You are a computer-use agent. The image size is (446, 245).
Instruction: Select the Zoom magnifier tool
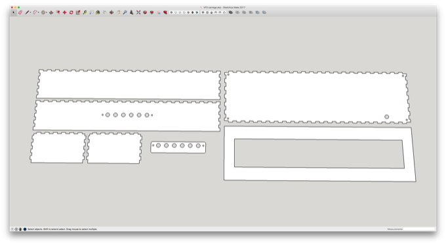click(125, 12)
